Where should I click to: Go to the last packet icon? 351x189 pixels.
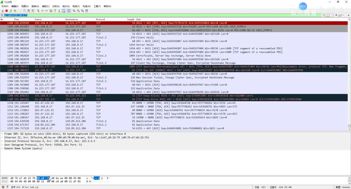pos(59,11)
